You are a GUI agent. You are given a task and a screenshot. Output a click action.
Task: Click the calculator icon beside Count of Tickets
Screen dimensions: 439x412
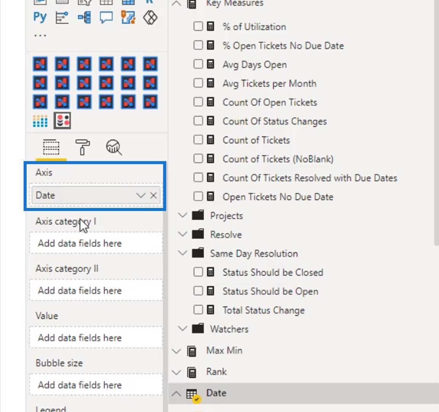[x=210, y=140]
